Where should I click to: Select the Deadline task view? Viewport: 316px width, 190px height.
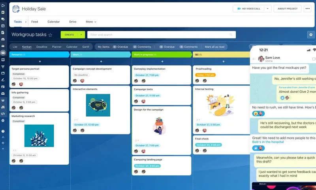coord(42,47)
